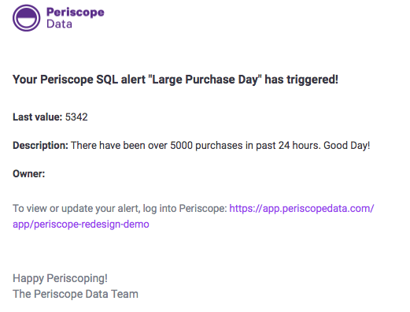Click the "Data" word under Periscope wordmark

tap(59, 24)
